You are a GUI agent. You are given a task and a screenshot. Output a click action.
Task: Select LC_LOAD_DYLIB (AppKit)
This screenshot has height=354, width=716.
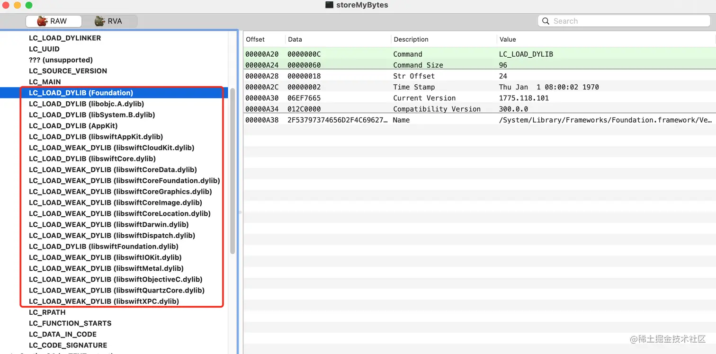tap(73, 126)
